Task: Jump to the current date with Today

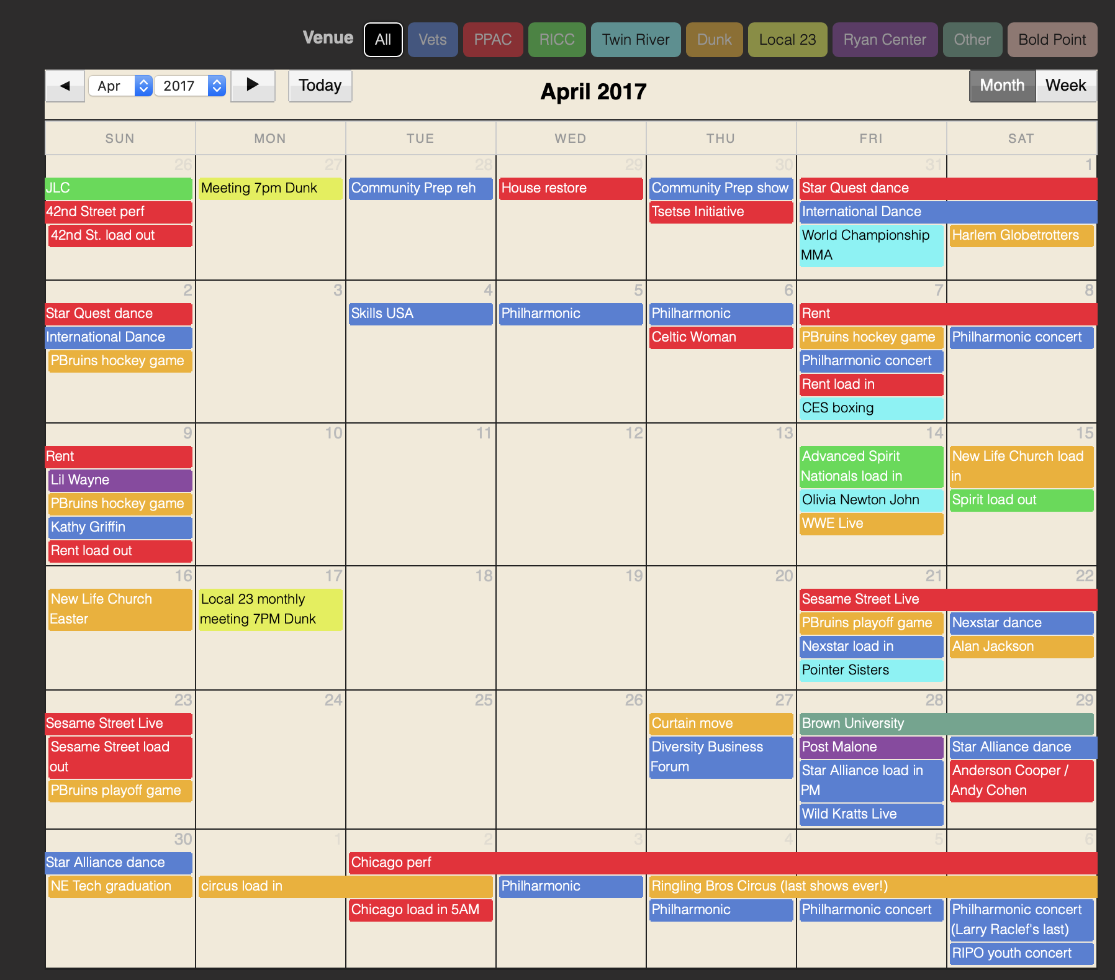Action: [x=320, y=86]
